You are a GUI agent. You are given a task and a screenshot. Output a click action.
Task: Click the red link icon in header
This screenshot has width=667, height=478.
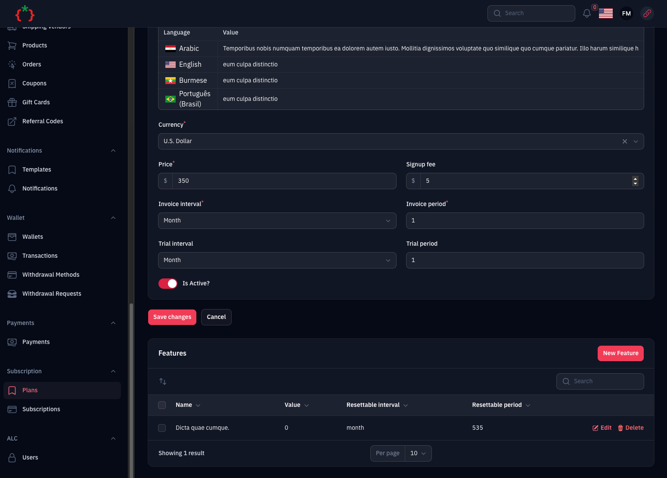647,13
